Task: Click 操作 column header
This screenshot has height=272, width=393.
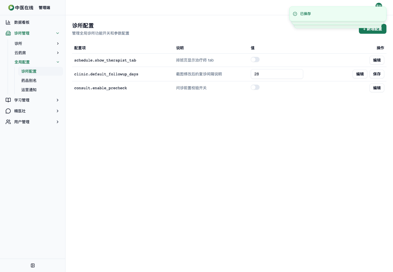Action: (x=380, y=48)
